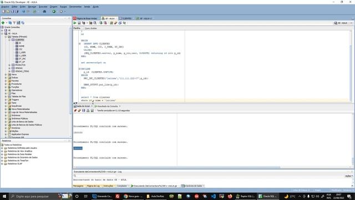The image size is (355, 200).
Task: Click the Undo icon in the main toolbar
Action: [23, 11]
